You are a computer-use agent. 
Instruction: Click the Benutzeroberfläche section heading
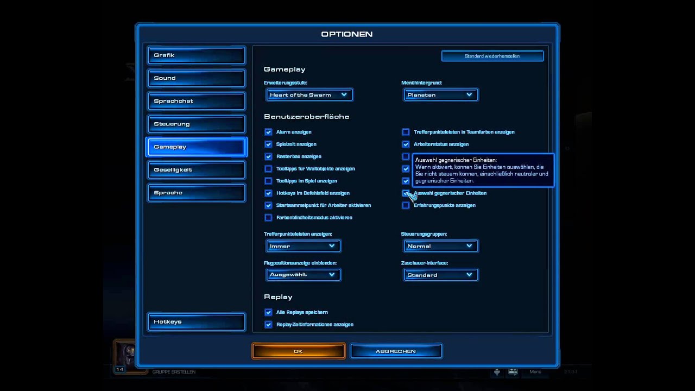coord(306,117)
